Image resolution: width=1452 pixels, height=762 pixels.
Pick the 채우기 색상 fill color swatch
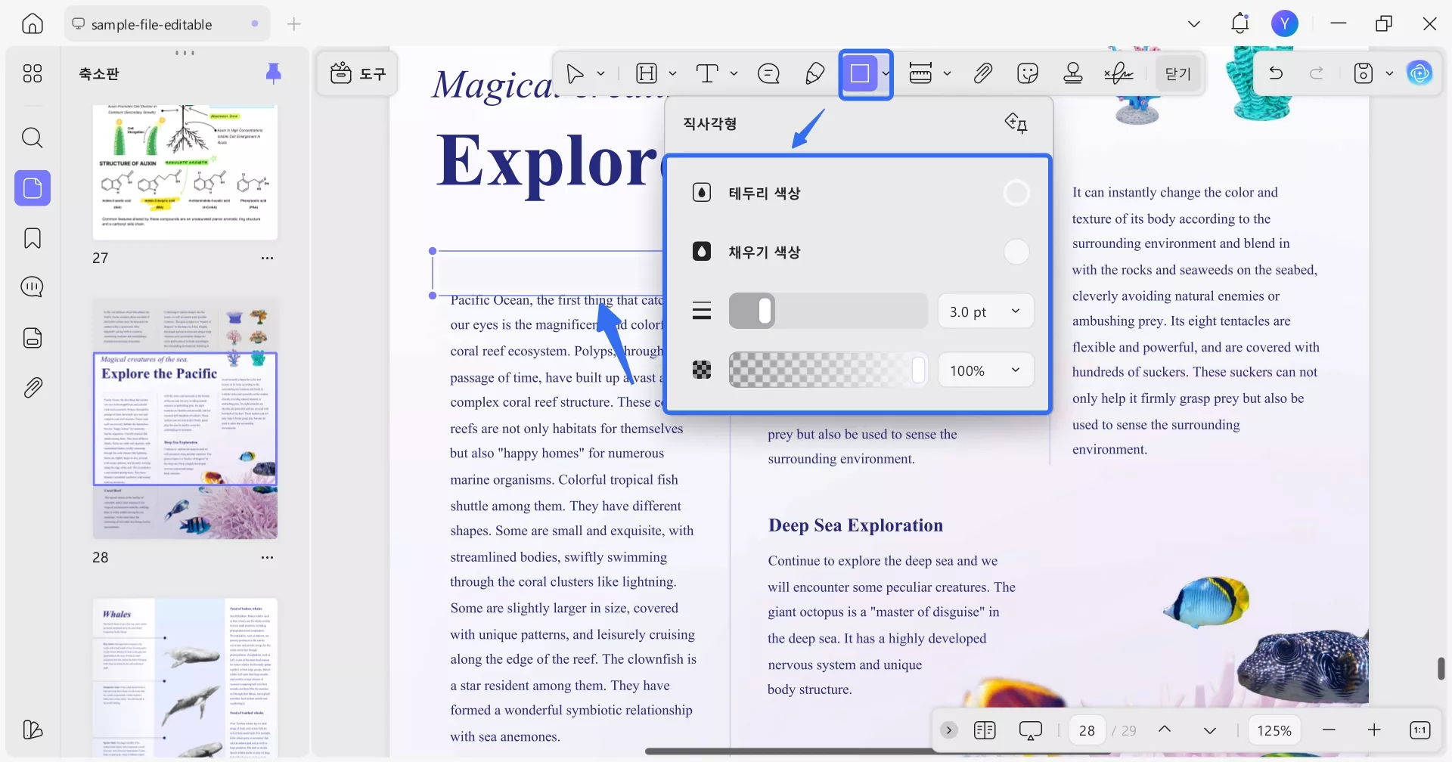coord(1016,252)
